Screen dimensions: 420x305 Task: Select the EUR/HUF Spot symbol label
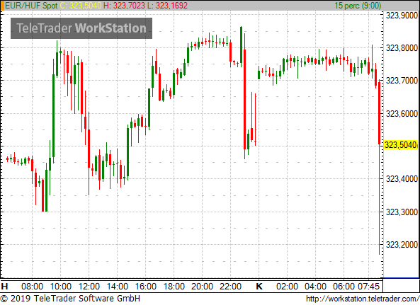pos(31,6)
